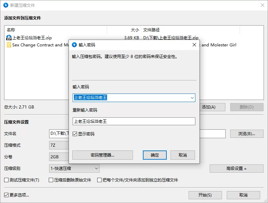
Task: Click the 3.69 KB size cell
Action: pyautogui.click(x=131, y=38)
